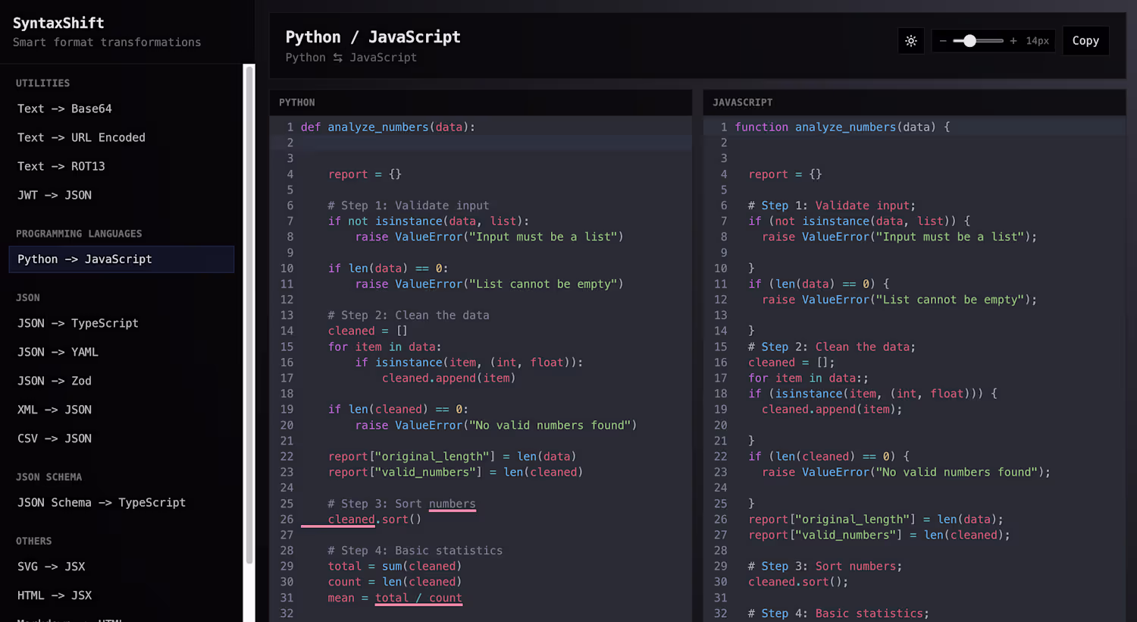Open the JSON -> YAML converter
The image size is (1137, 622).
click(58, 352)
